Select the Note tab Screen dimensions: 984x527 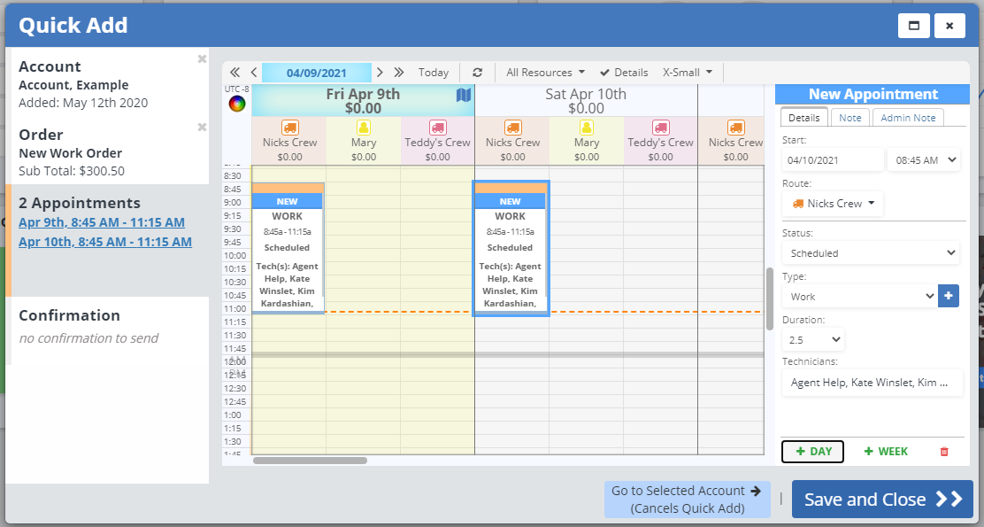849,118
